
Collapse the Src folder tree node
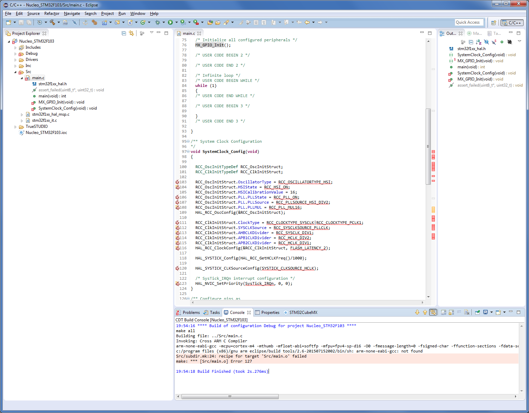[x=16, y=72]
